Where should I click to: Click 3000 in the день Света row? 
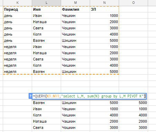105,28
